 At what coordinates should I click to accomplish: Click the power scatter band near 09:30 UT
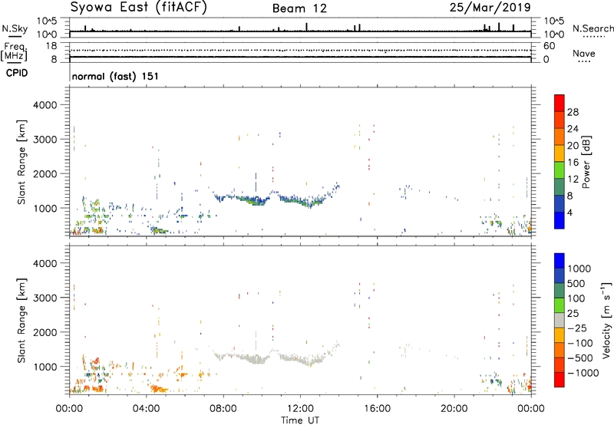[x=253, y=200]
